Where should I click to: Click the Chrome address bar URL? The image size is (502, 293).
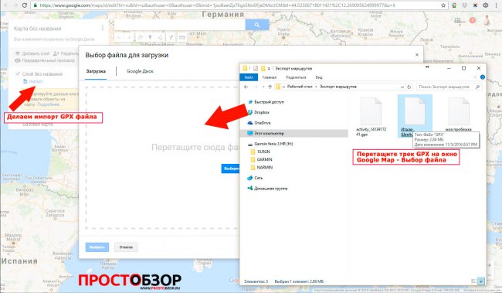[218, 5]
